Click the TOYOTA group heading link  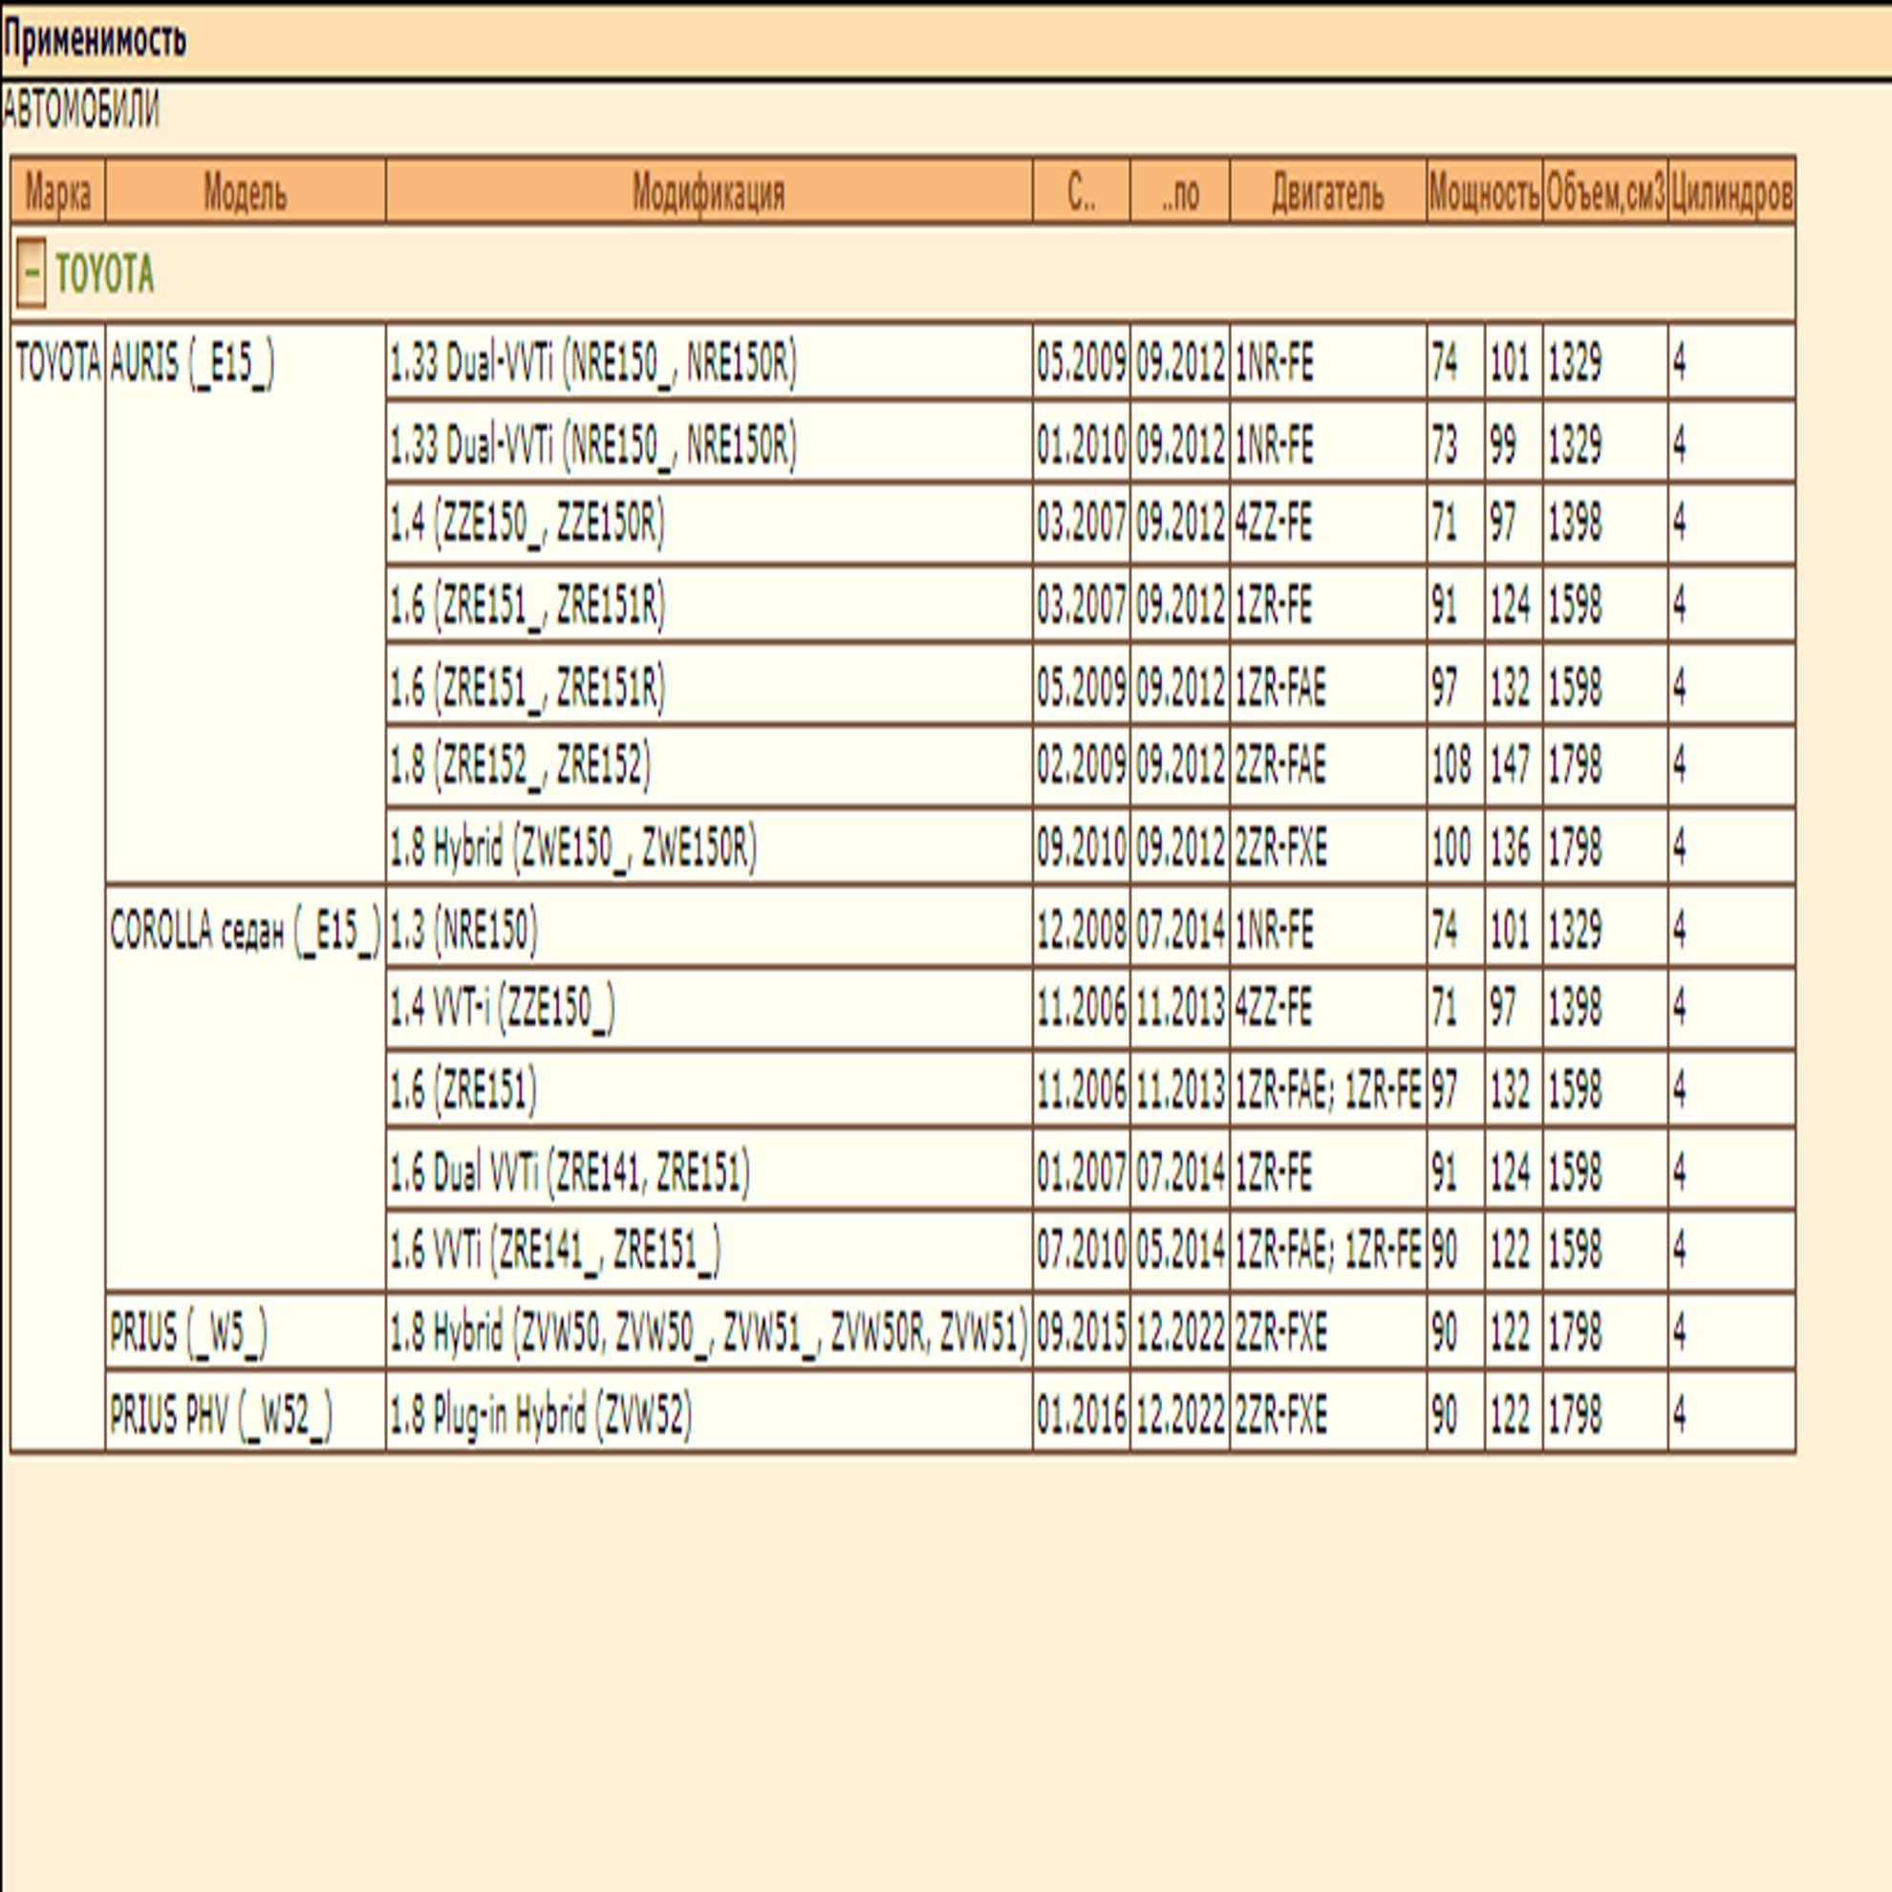click(x=105, y=275)
